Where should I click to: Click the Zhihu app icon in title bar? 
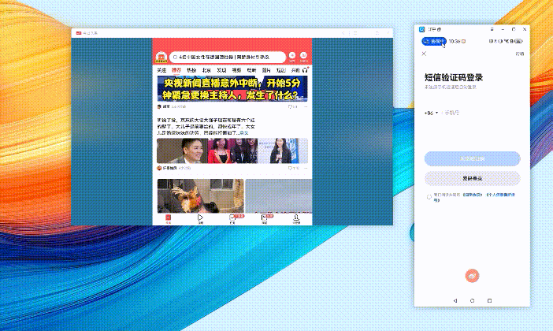point(421,29)
